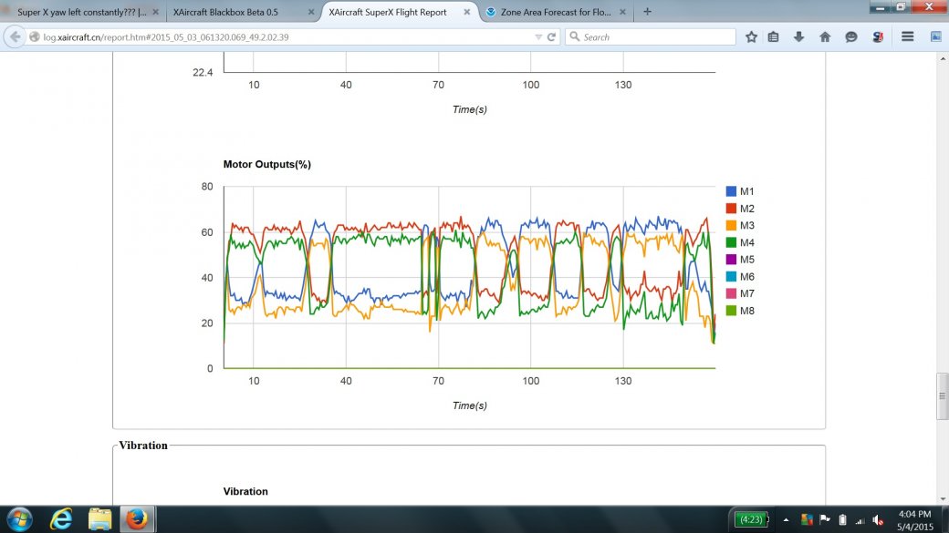Close the Zone Area Forecast tab
This screenshot has width=949, height=533.
coord(622,12)
